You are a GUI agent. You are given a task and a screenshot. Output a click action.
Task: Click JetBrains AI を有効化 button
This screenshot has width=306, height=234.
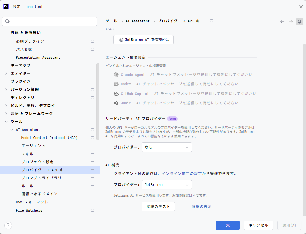[144, 40]
